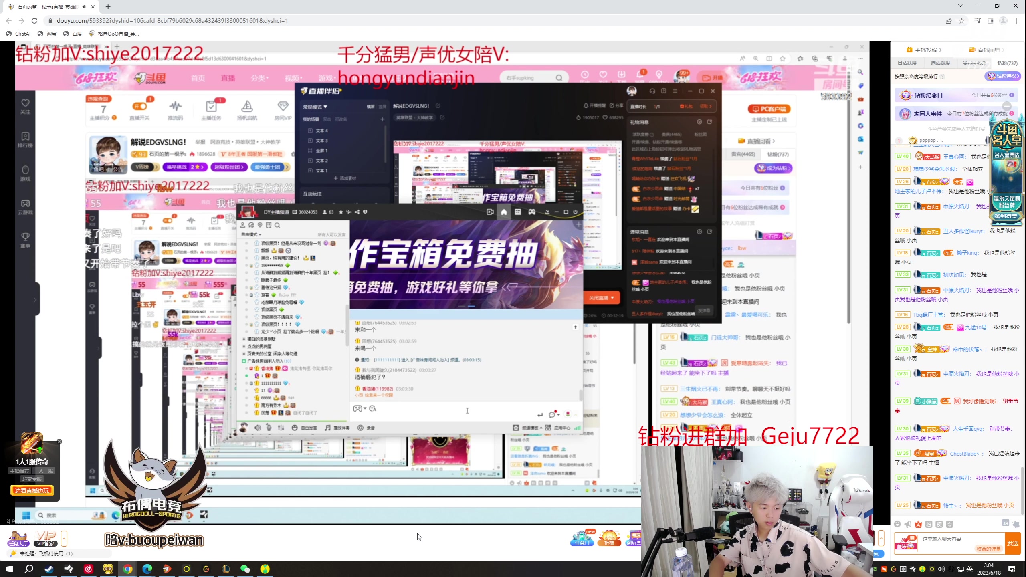The width and height of the screenshot is (1026, 577).
Task: Open the 百度 bookmark
Action: pos(73,34)
